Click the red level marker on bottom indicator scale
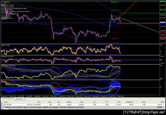The width and height of the screenshot is (166, 115). 160,87
